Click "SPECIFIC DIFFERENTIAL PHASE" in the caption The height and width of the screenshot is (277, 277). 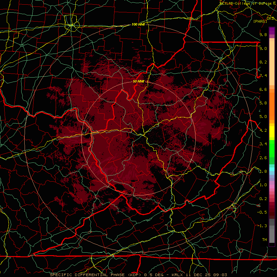[x=88, y=275]
